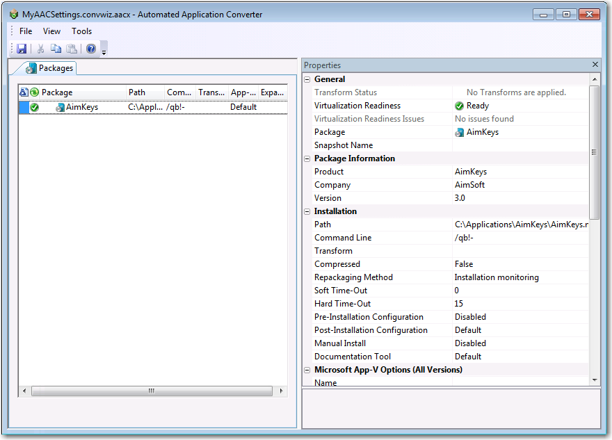612x440 pixels.
Task: Click the Save toolbar icon
Action: 22,49
